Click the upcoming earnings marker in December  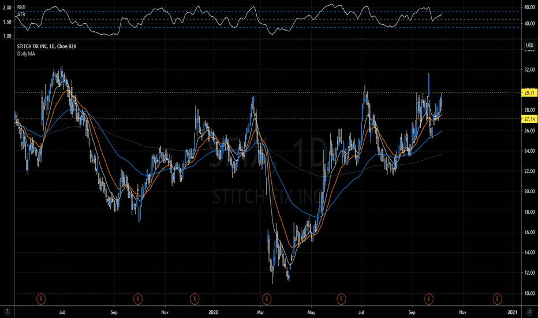(497, 299)
